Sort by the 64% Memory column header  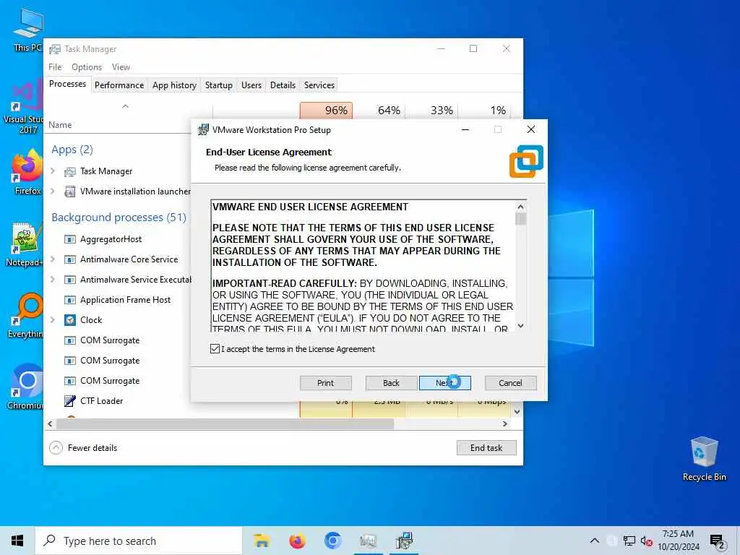[x=379, y=111]
